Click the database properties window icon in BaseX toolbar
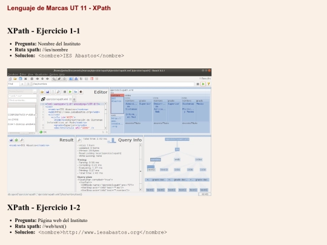This screenshot has width=327, height=245. pos(20,79)
